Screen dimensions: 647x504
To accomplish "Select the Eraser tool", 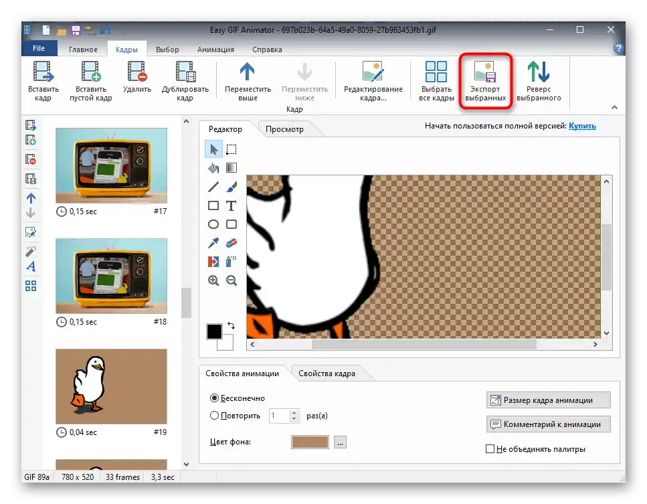I will [x=232, y=243].
